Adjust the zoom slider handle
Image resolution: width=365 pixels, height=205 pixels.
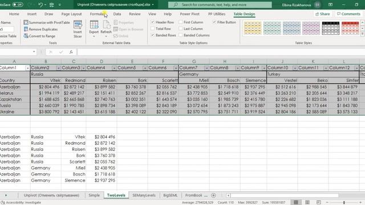[x=344, y=203]
